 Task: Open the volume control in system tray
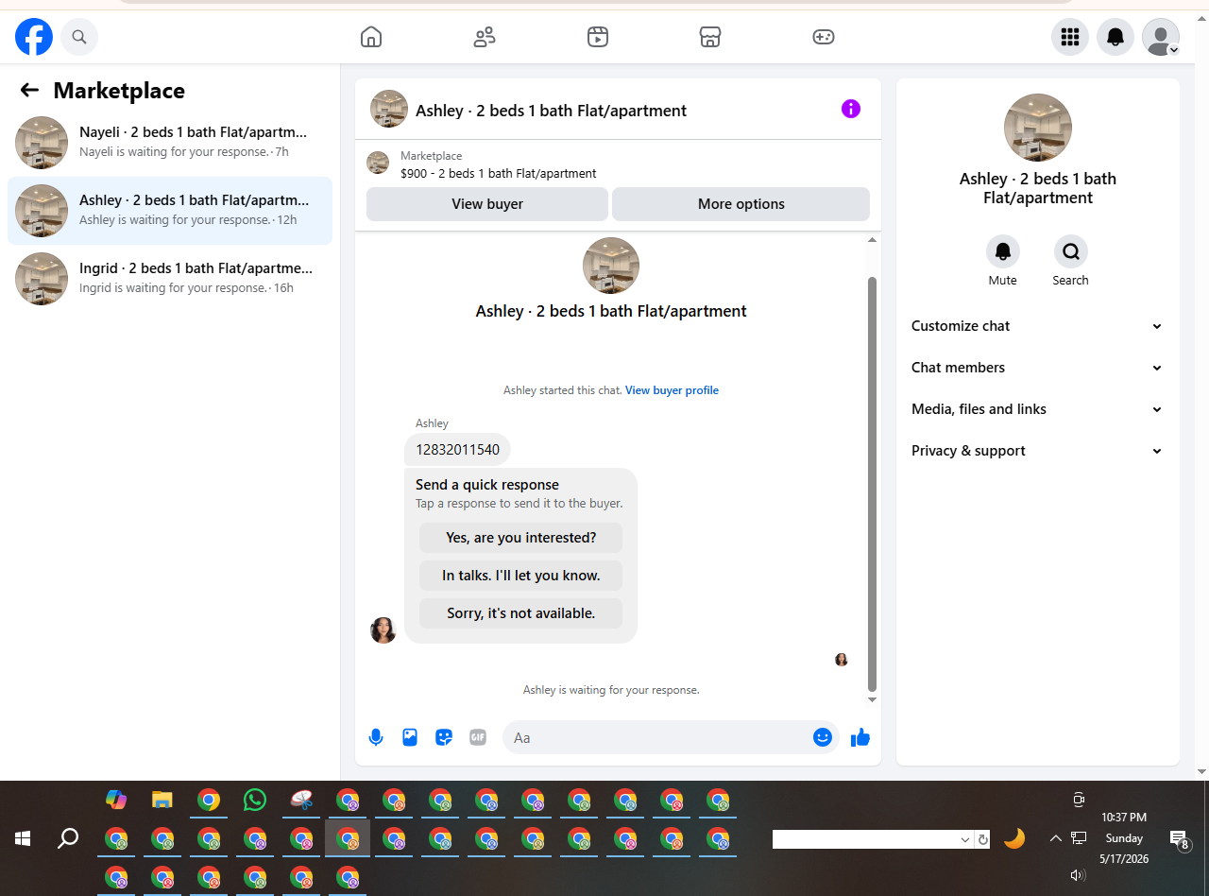1079,875
